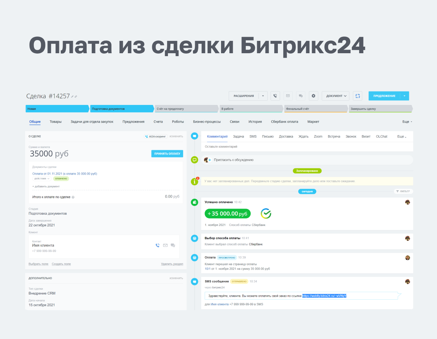
Task: Expand the Еще menu in timeline activity tabs
Action: (x=402, y=136)
